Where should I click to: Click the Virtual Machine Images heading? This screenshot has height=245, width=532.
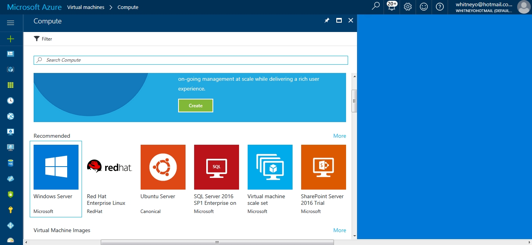pyautogui.click(x=62, y=230)
